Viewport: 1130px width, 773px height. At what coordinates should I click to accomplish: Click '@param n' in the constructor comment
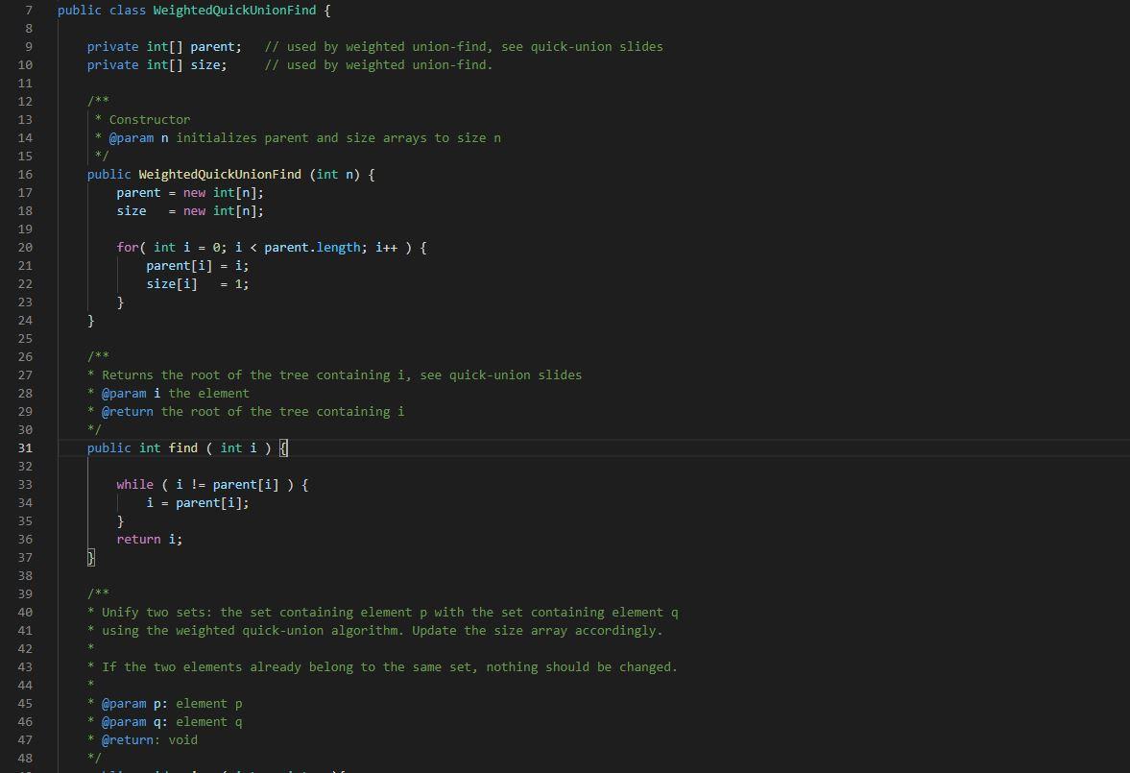138,137
